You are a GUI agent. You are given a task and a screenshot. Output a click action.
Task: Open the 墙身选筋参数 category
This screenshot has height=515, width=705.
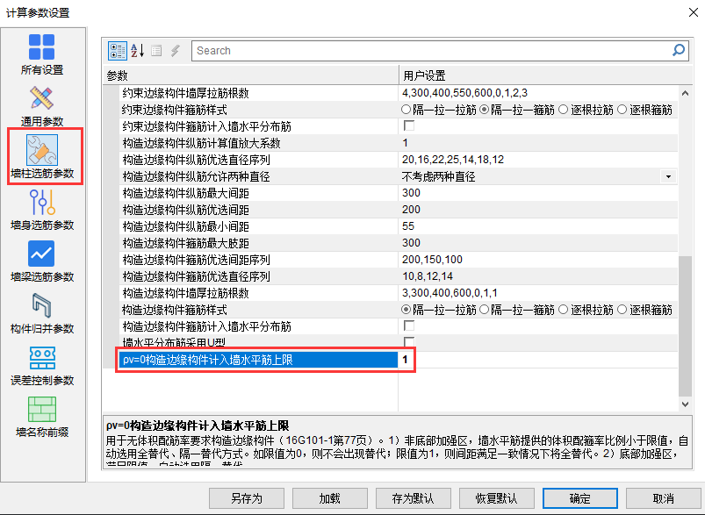tap(42, 210)
